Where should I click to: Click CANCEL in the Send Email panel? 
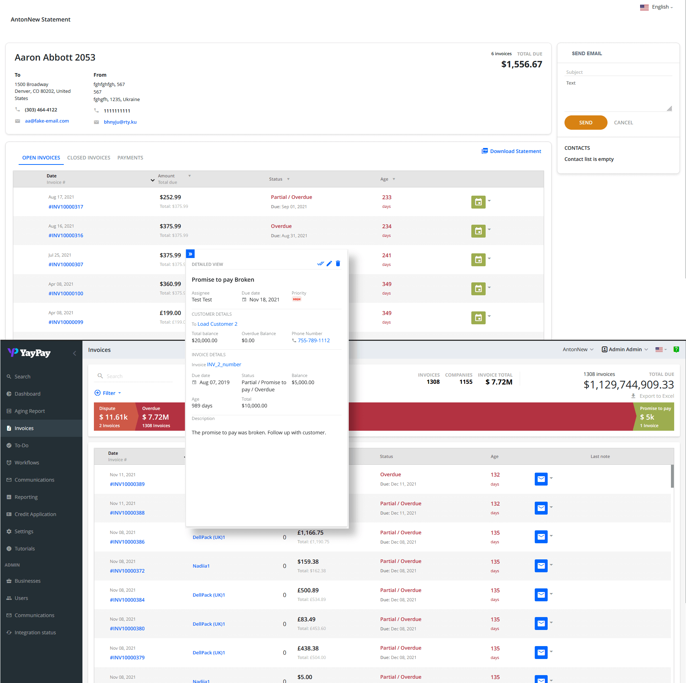(623, 123)
